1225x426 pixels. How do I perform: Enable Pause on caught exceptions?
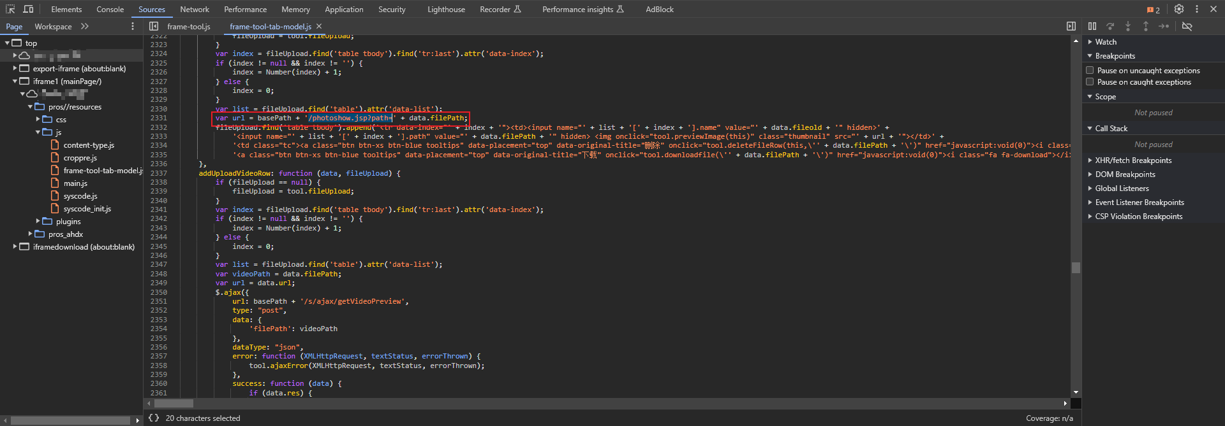pos(1090,82)
